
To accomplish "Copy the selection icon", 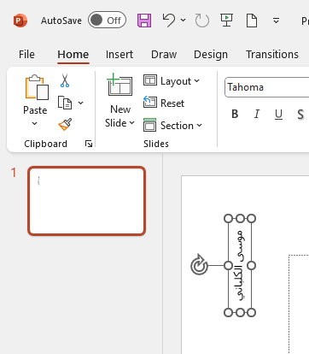I will point(65,103).
